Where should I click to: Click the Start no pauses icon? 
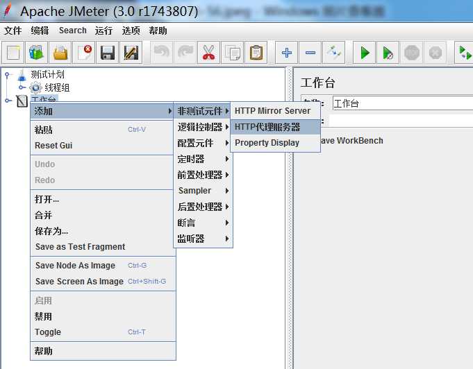[388, 53]
